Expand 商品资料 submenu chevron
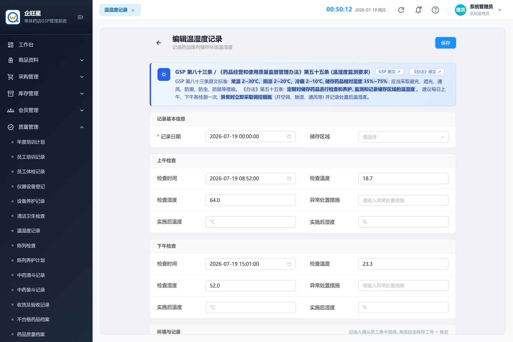The height and width of the screenshot is (342, 513). coord(82,60)
